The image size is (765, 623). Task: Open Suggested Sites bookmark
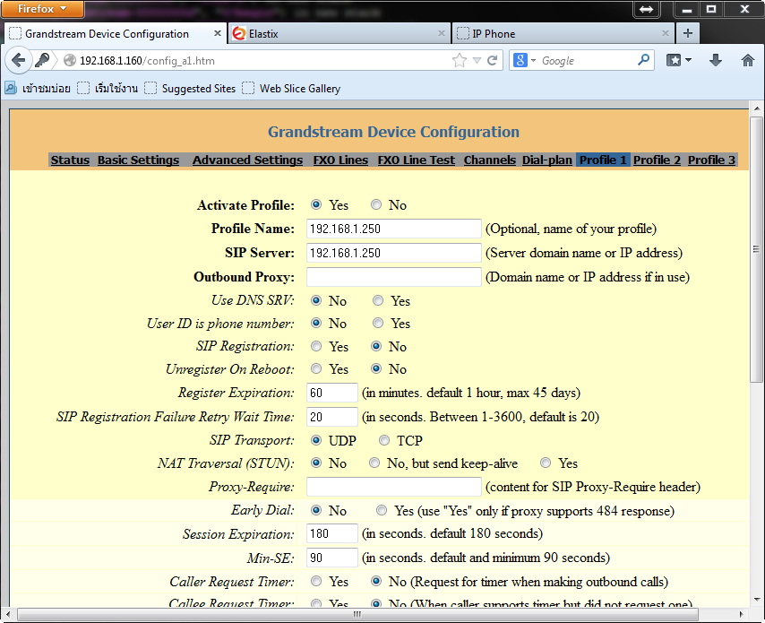(190, 89)
